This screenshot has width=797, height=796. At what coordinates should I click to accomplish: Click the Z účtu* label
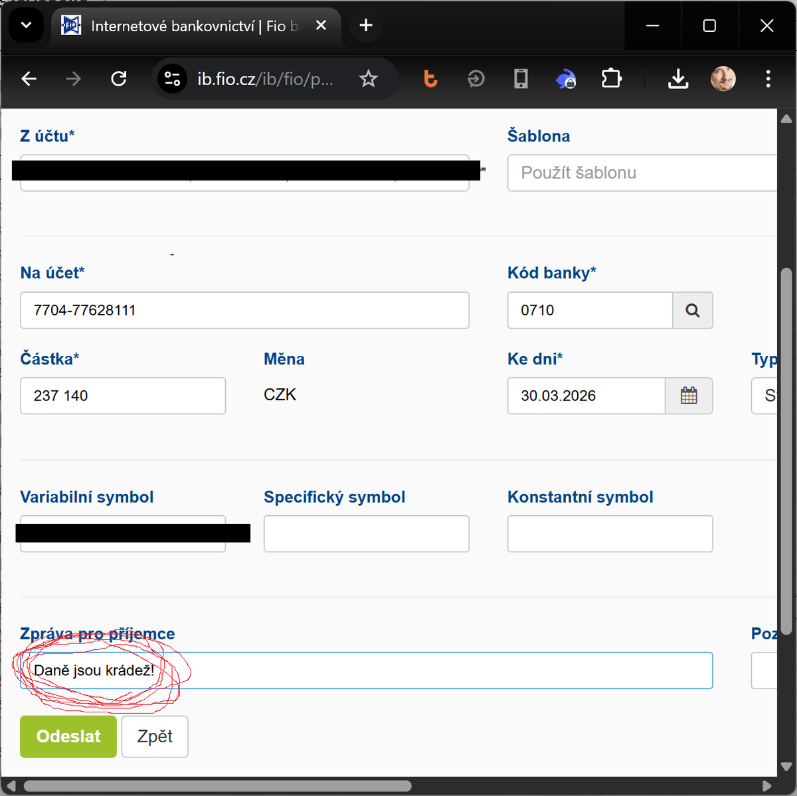tap(47, 136)
